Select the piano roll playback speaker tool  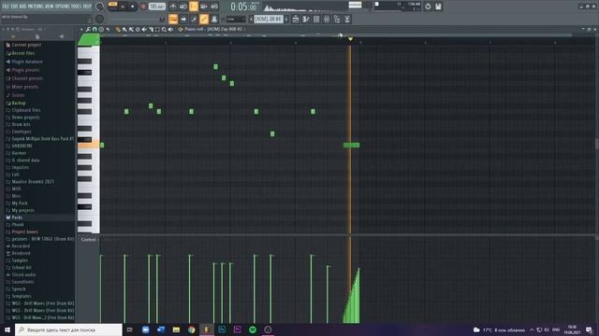(170, 29)
